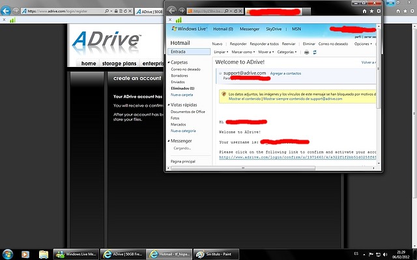417x260 pixels.
Task: Open Hotmail (0) in Windows Live header
Action: (x=223, y=29)
